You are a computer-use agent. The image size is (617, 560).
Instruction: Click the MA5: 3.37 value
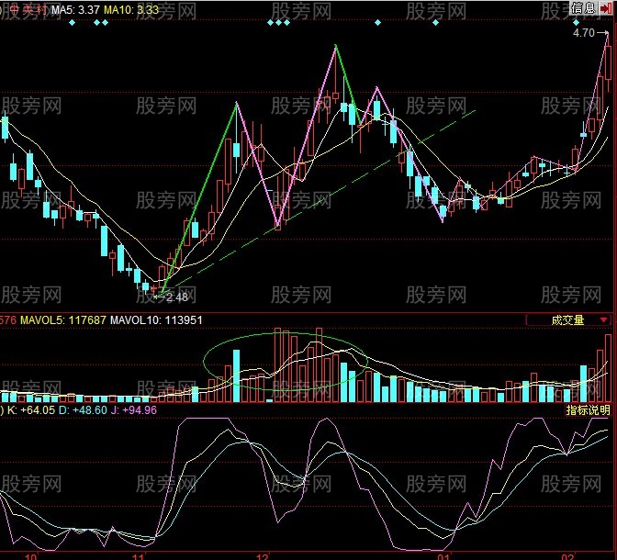(75, 9)
